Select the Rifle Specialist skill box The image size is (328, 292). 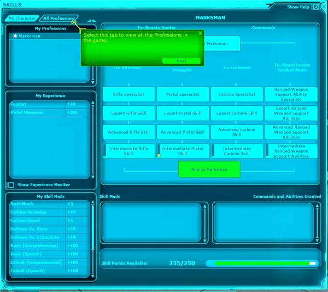(x=128, y=94)
